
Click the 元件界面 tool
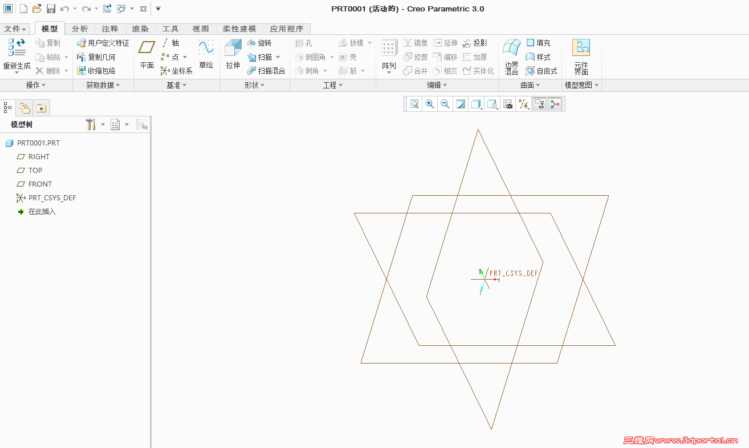(x=581, y=56)
